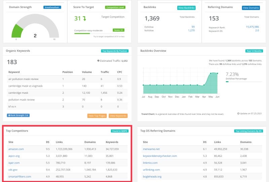Click the Score: 31 green badge

click(x=118, y=30)
